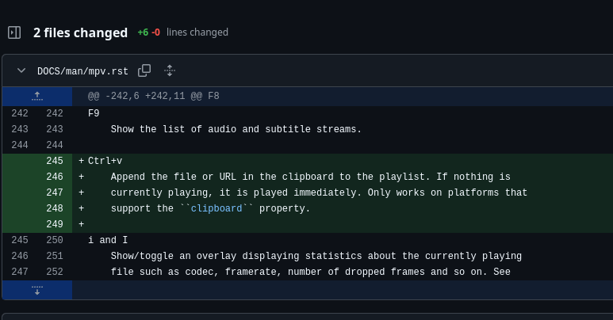
Task: Select added line number 248
Action: (54, 208)
